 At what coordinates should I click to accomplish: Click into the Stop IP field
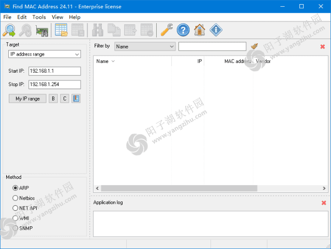tap(54, 85)
